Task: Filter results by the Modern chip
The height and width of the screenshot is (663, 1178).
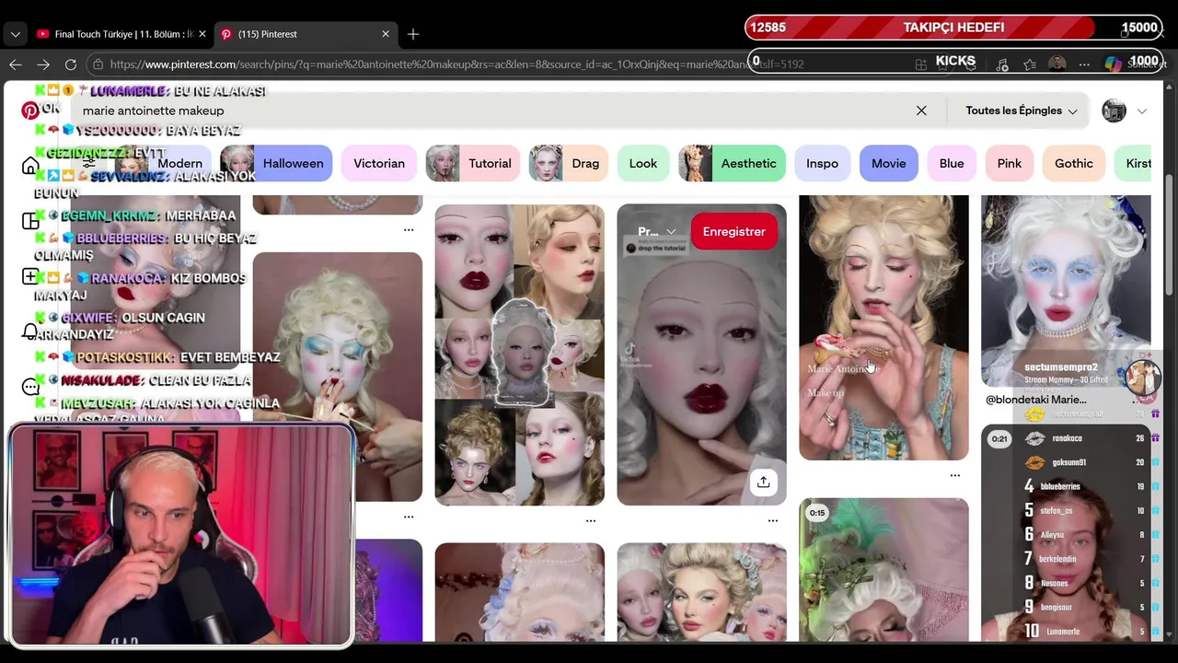Action: click(x=162, y=163)
